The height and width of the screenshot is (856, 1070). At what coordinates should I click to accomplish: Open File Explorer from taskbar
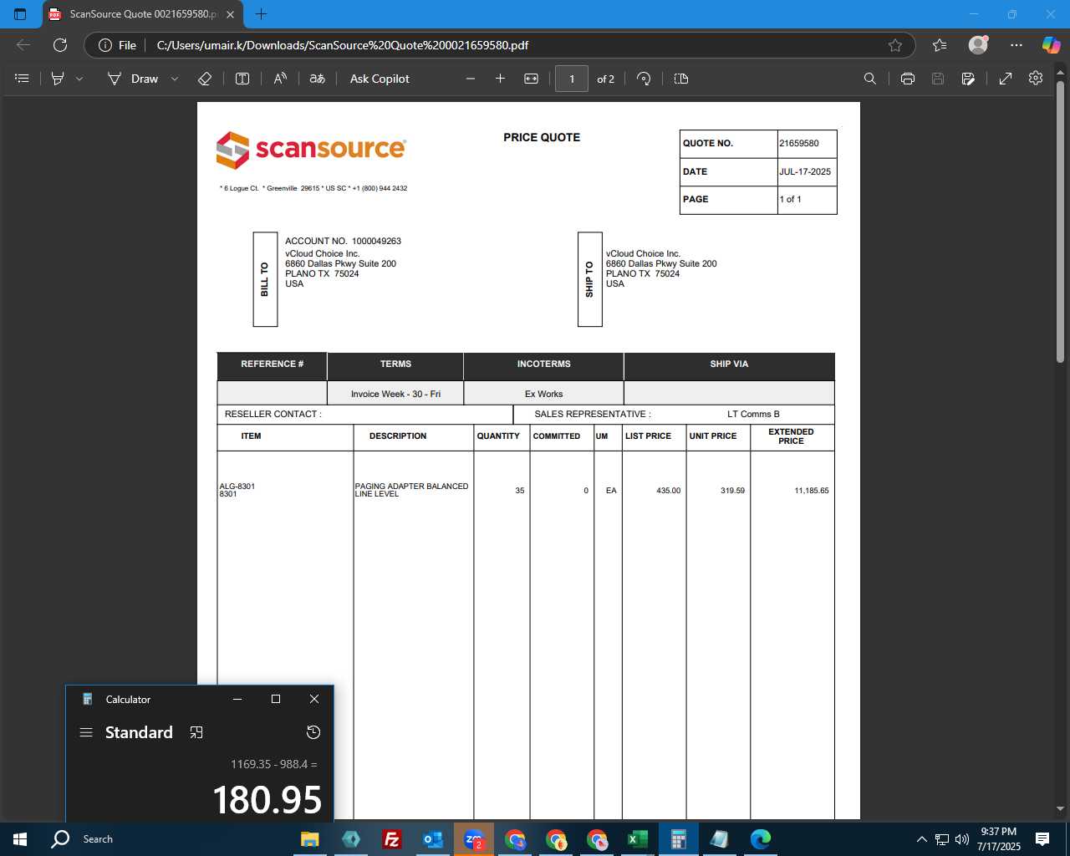(x=310, y=839)
